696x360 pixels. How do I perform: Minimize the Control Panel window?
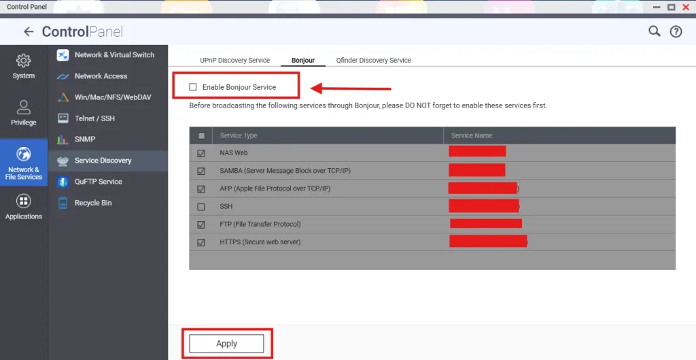pyautogui.click(x=657, y=7)
